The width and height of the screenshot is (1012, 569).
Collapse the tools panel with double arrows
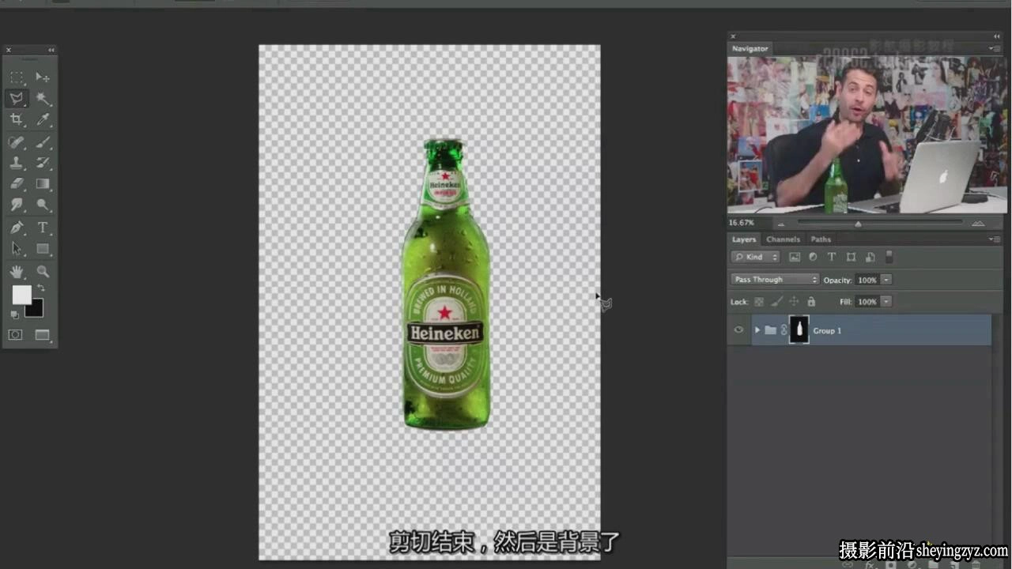click(x=51, y=50)
